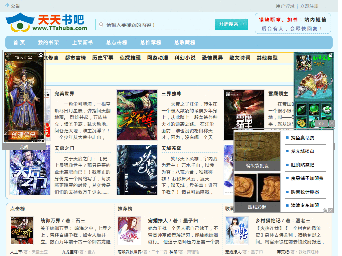Close small X at popup bottom corner

coord(331,210)
